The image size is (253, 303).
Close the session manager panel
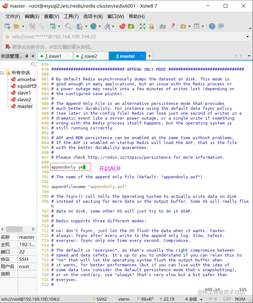click(33, 56)
